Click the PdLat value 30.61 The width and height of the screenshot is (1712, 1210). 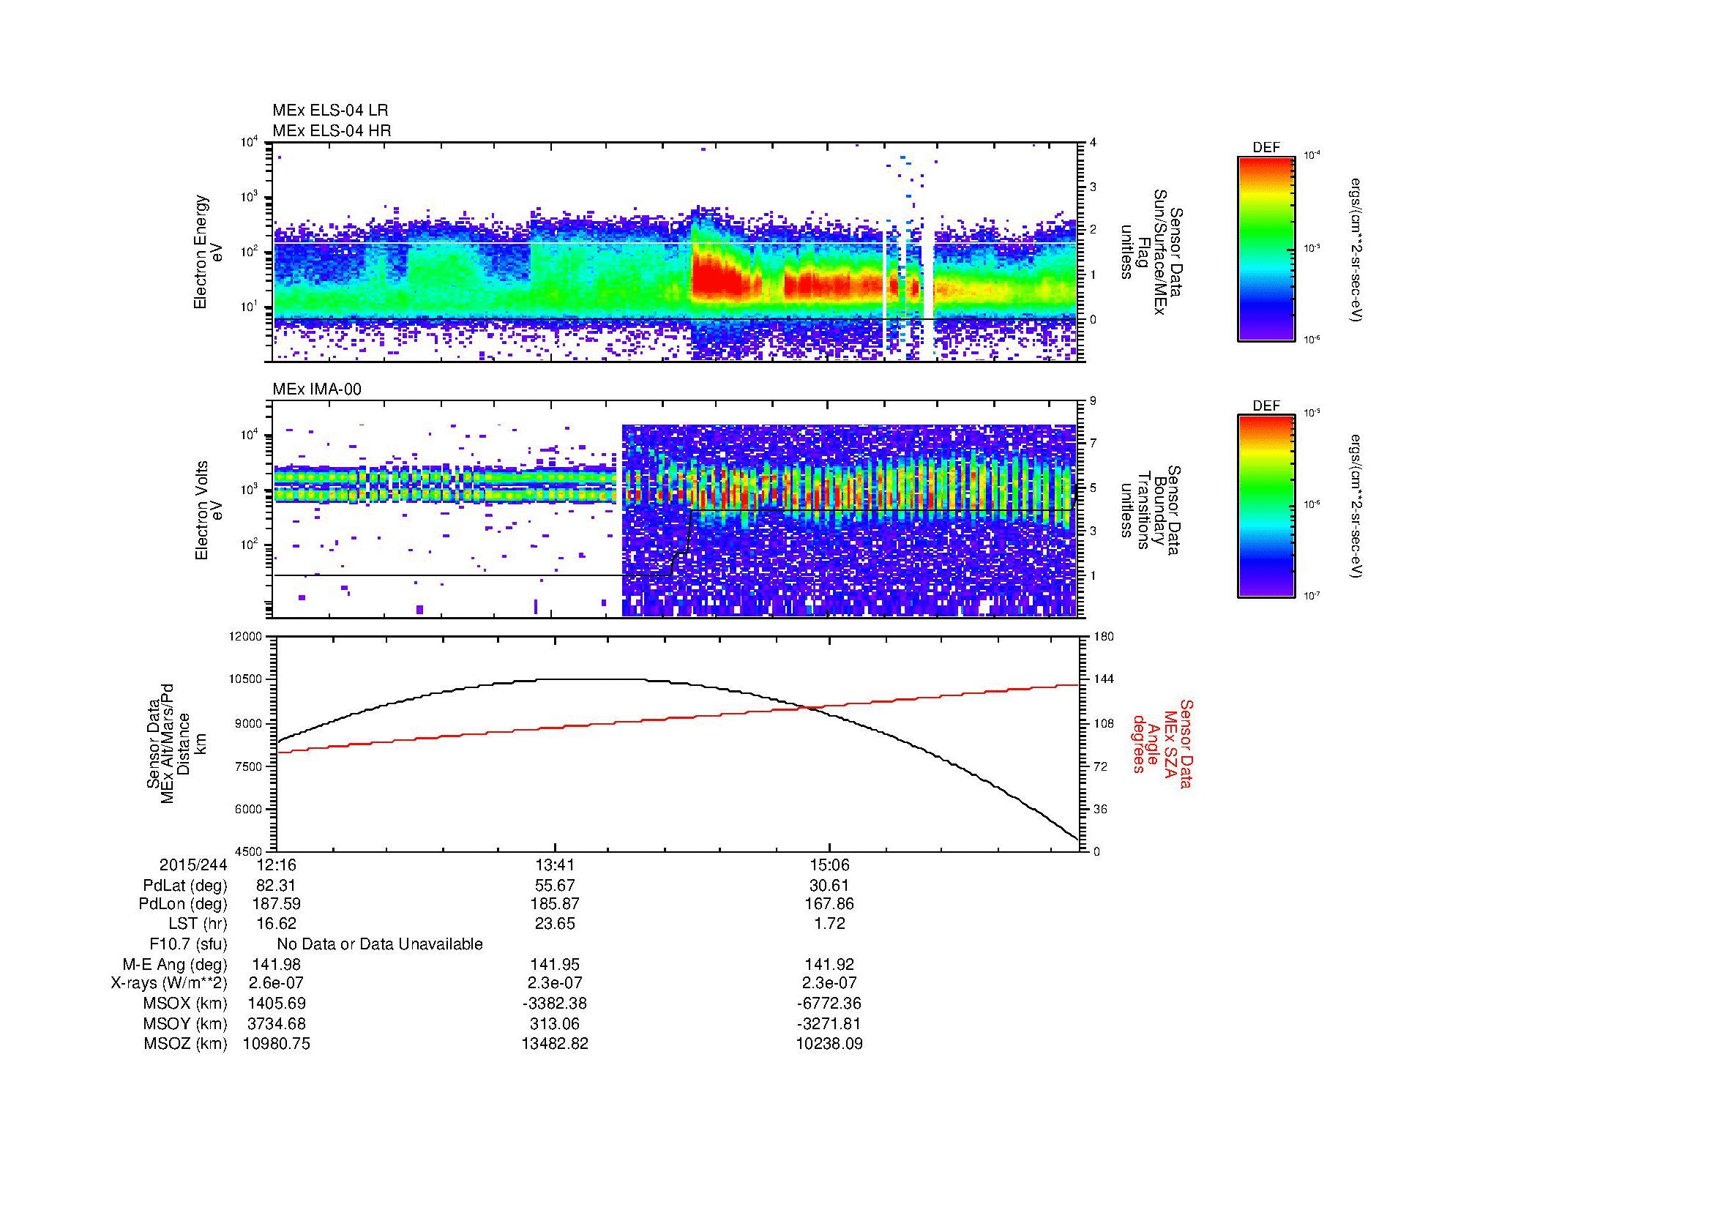click(829, 886)
